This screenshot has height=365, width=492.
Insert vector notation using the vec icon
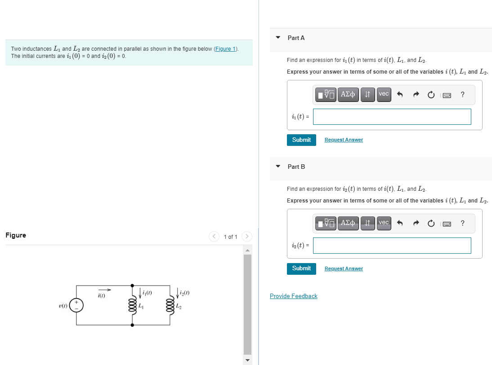[x=384, y=94]
